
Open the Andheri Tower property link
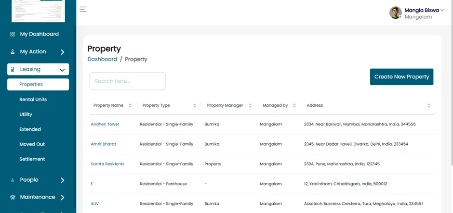[x=105, y=124]
